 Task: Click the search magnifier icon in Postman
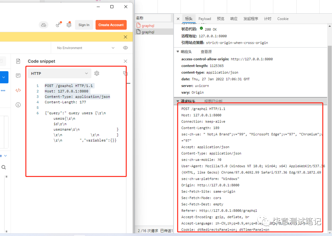point(4,167)
